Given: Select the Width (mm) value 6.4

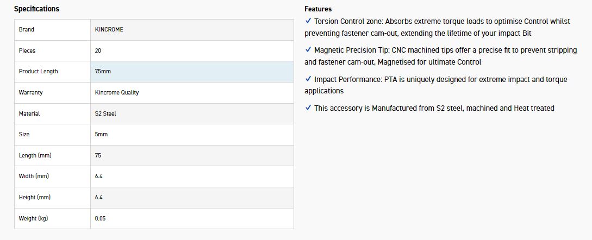Looking at the screenshot, I should (98, 176).
